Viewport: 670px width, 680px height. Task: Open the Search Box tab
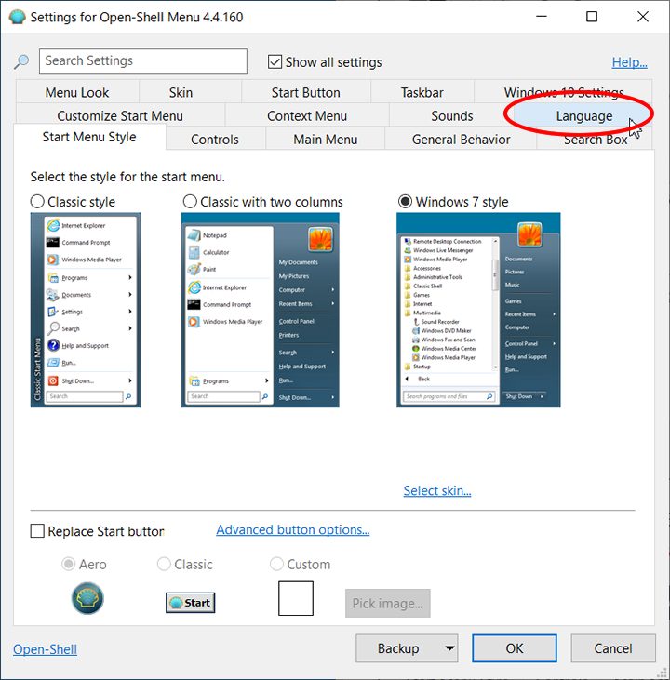pyautogui.click(x=596, y=140)
